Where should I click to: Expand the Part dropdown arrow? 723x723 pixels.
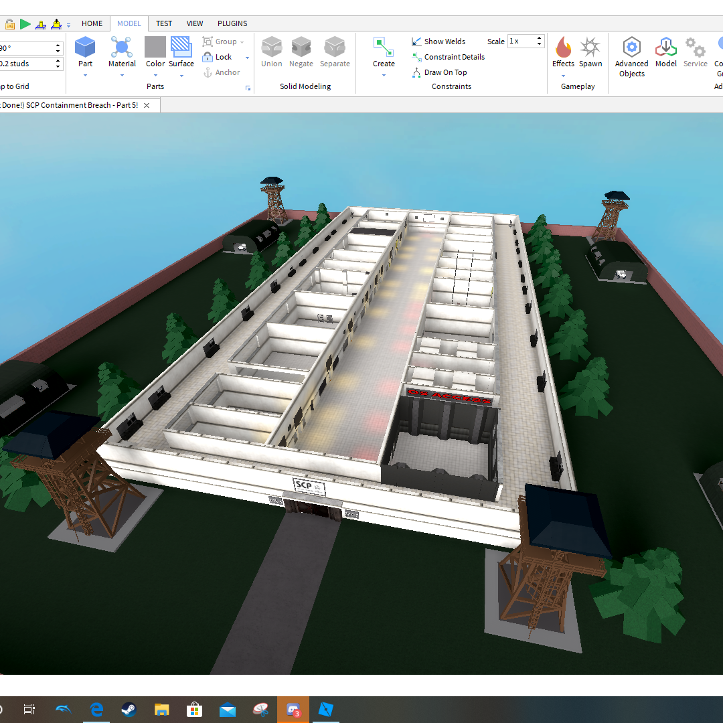(x=85, y=75)
